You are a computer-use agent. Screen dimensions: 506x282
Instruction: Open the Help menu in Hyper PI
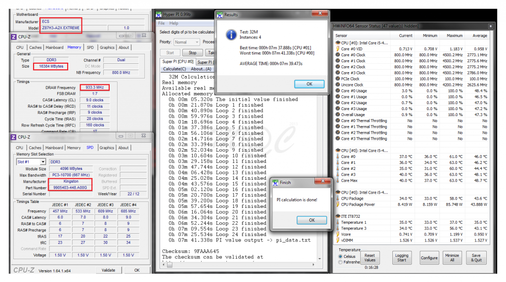[174, 23]
